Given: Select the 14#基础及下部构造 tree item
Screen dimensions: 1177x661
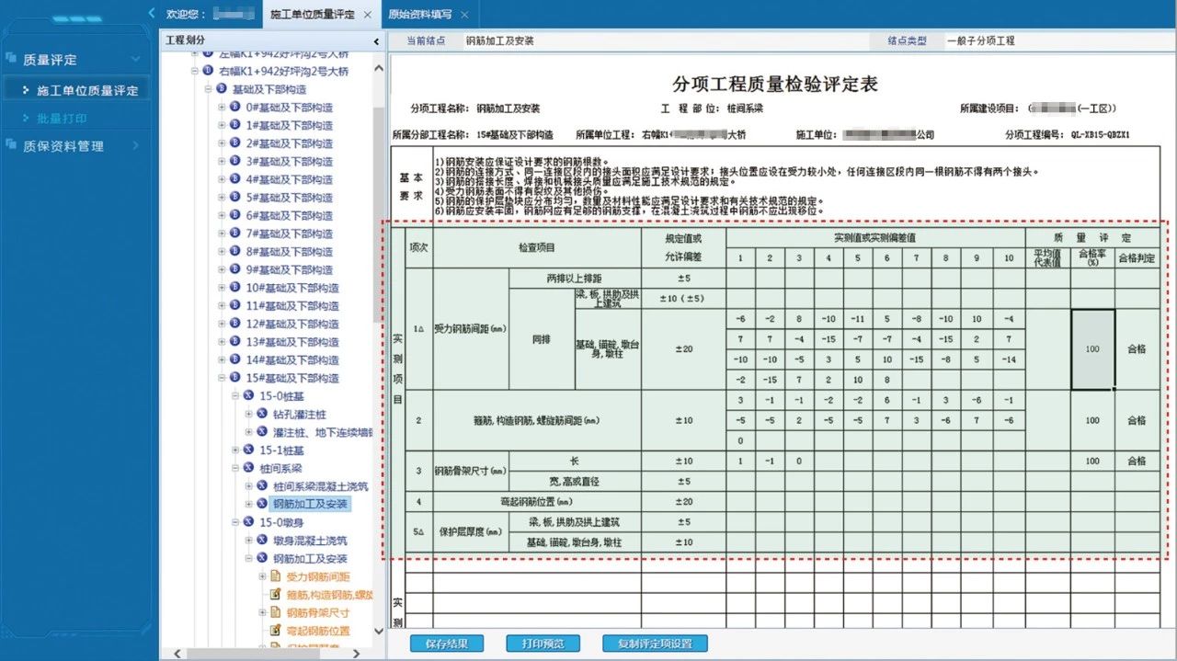Looking at the screenshot, I should click(x=292, y=359).
